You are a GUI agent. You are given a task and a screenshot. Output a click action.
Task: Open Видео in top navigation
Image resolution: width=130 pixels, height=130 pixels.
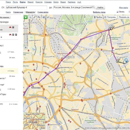(x=63, y=2)
